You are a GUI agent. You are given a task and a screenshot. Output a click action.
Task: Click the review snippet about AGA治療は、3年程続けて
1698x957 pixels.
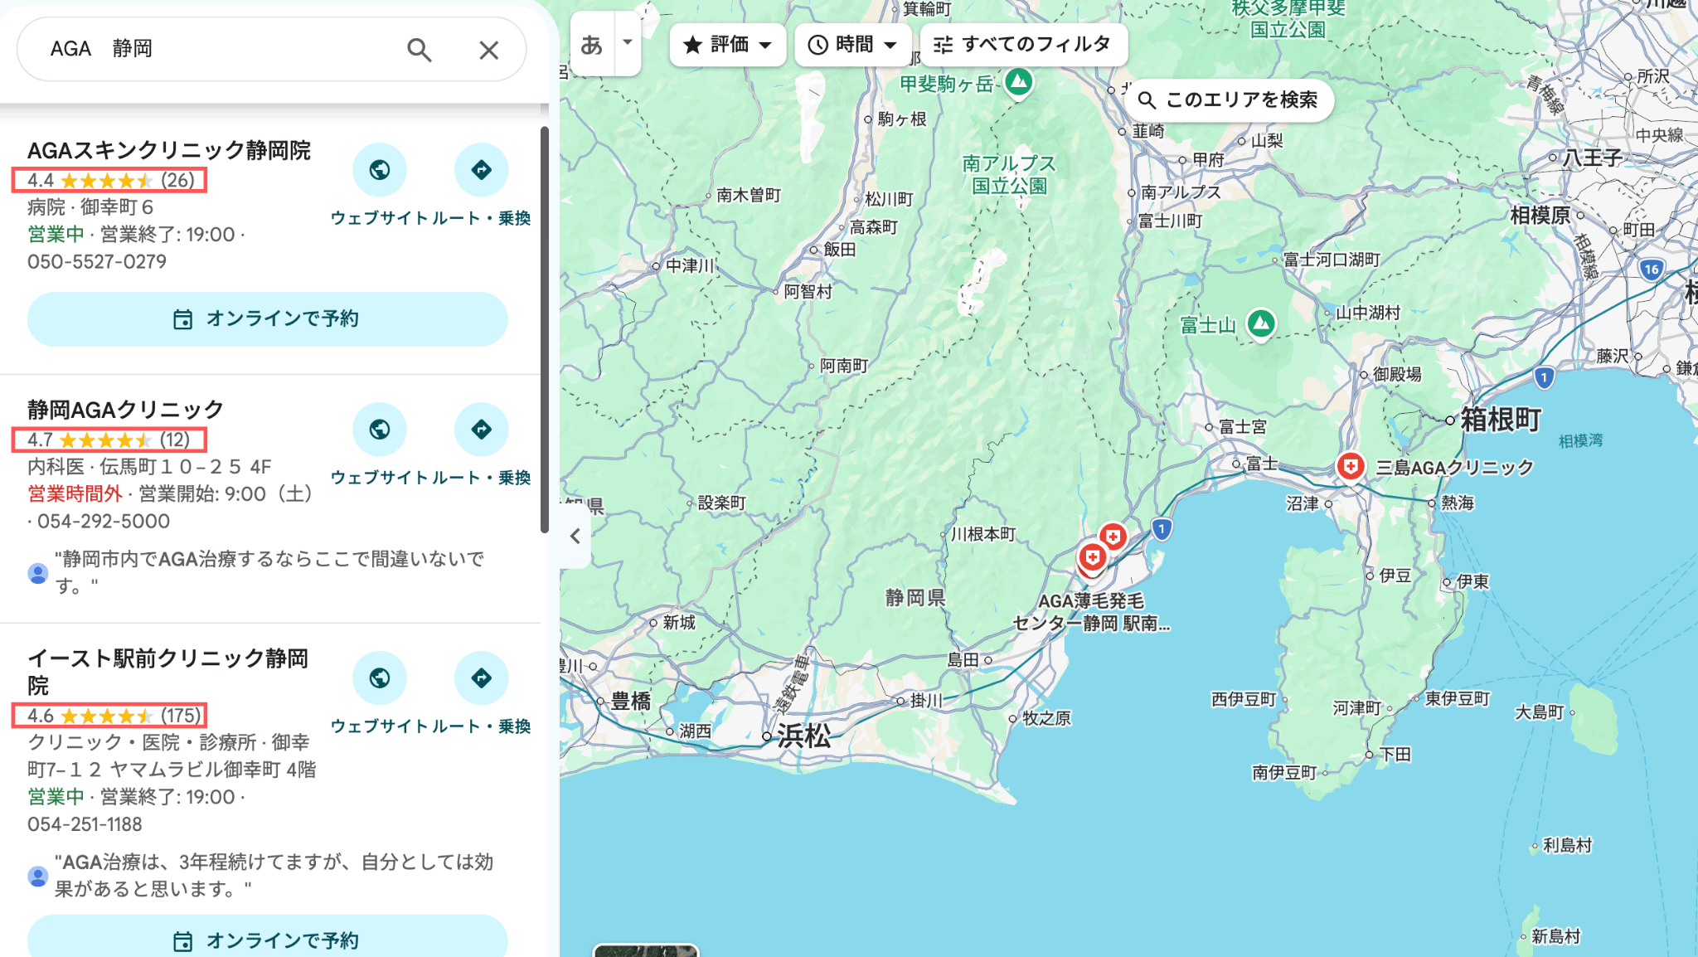(x=274, y=876)
